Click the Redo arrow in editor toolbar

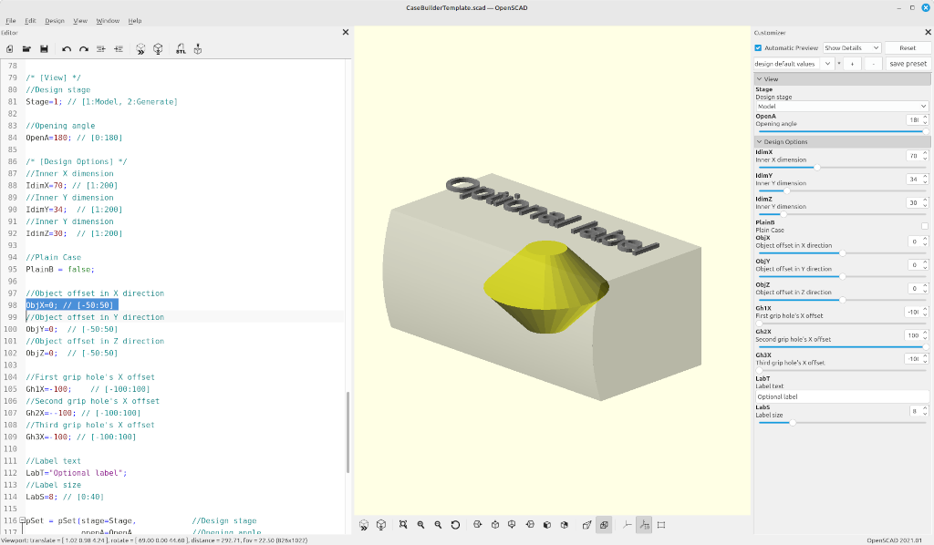click(x=83, y=49)
